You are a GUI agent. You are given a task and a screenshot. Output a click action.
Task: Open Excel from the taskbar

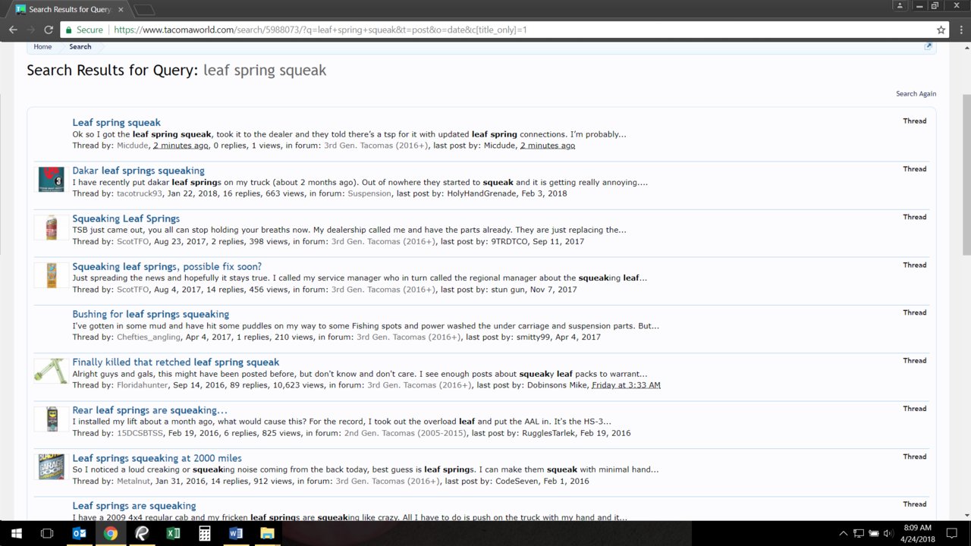pyautogui.click(x=173, y=533)
